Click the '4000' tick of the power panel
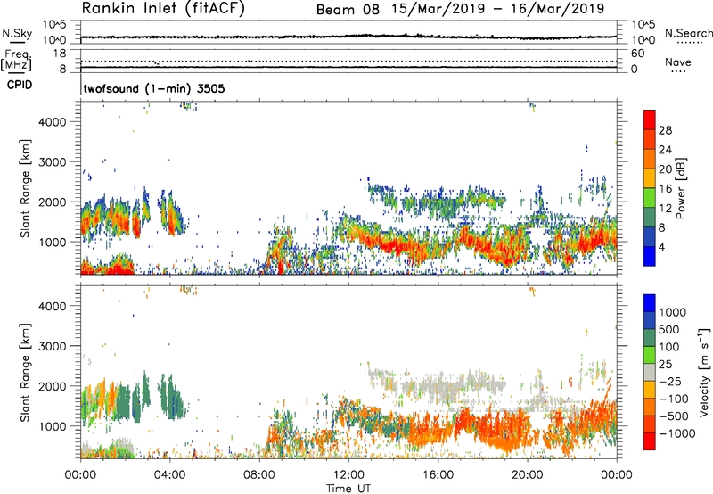 coord(53,122)
